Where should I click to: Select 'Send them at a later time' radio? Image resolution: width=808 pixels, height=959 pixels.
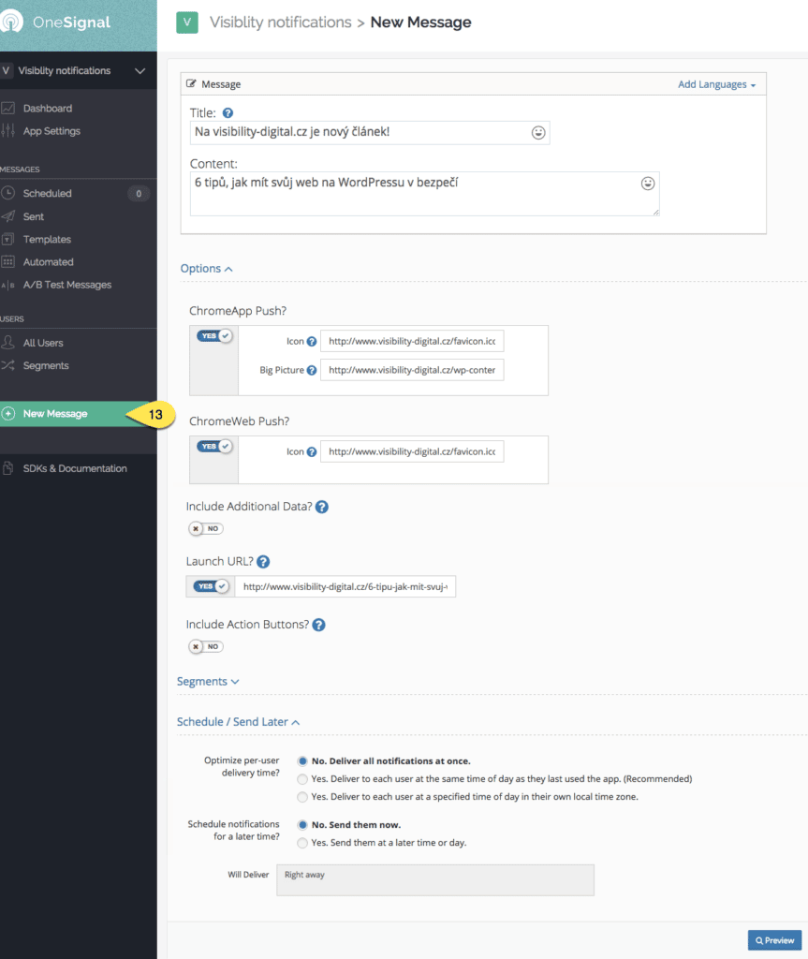[x=301, y=843]
